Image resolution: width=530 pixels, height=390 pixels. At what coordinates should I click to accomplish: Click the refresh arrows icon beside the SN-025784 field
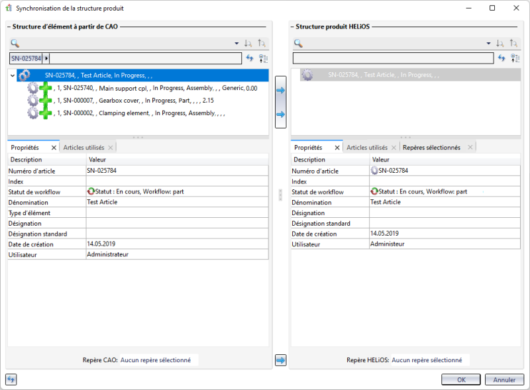(250, 58)
